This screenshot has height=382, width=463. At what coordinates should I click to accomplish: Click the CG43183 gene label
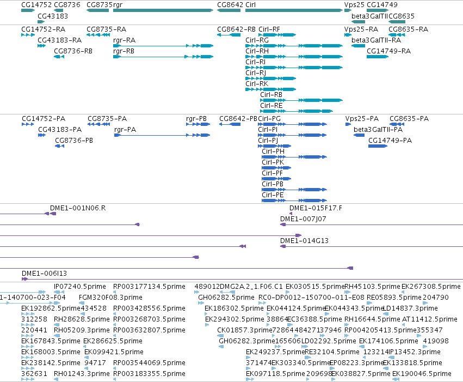click(53, 16)
